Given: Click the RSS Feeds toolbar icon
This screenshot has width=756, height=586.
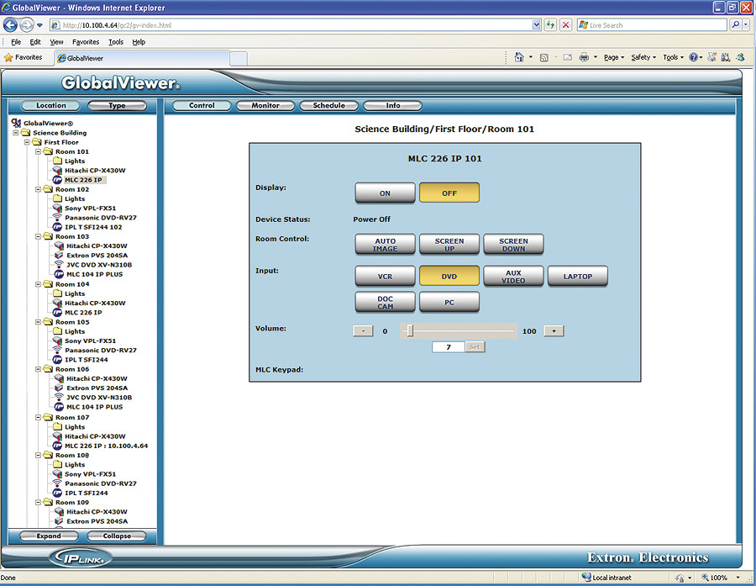Looking at the screenshot, I should [543, 57].
